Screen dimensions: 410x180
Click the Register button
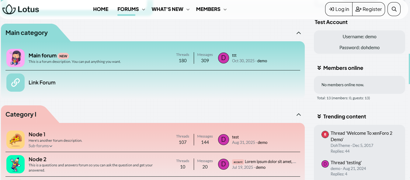[x=369, y=9]
